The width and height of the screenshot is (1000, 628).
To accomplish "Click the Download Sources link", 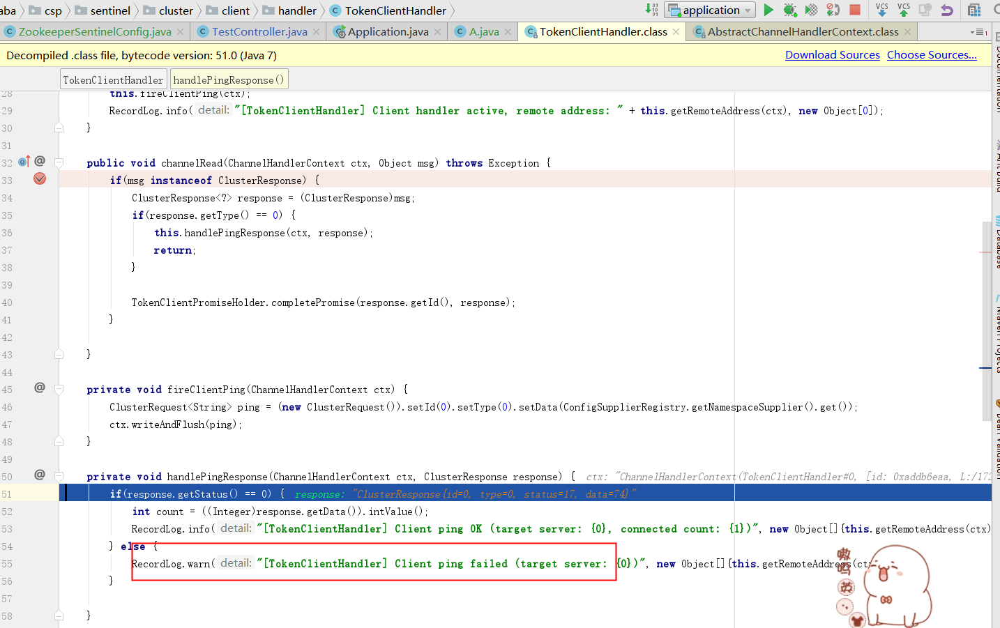I will tap(833, 55).
